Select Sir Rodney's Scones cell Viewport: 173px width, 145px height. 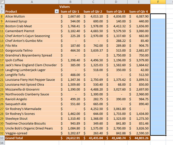click(x=32, y=114)
